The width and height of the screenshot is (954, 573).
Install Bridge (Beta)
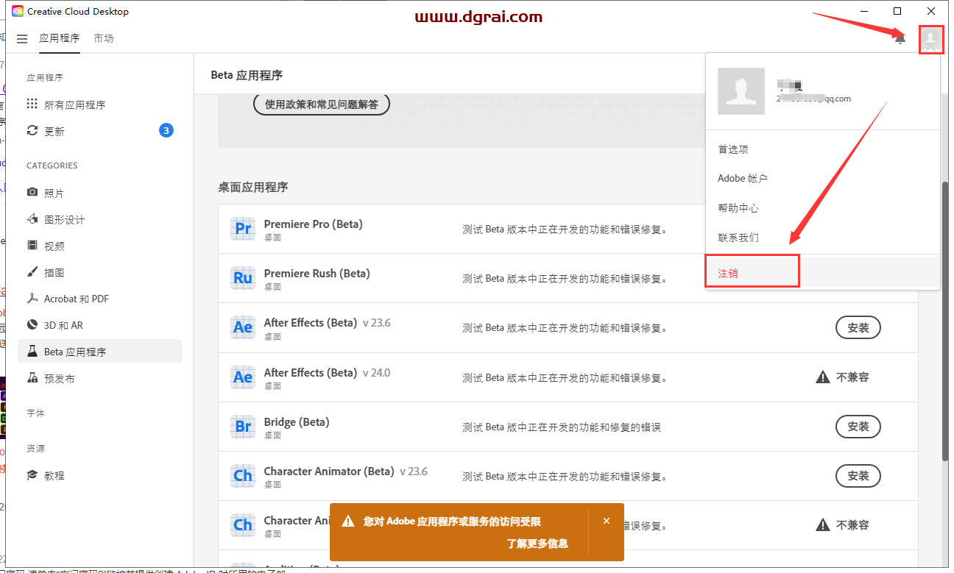pos(858,427)
